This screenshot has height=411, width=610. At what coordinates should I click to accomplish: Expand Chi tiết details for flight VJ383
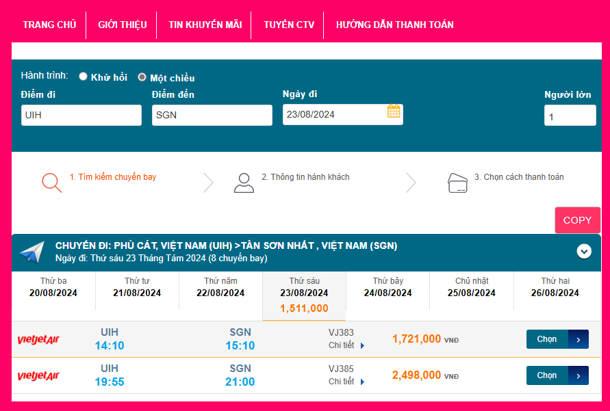(x=346, y=345)
